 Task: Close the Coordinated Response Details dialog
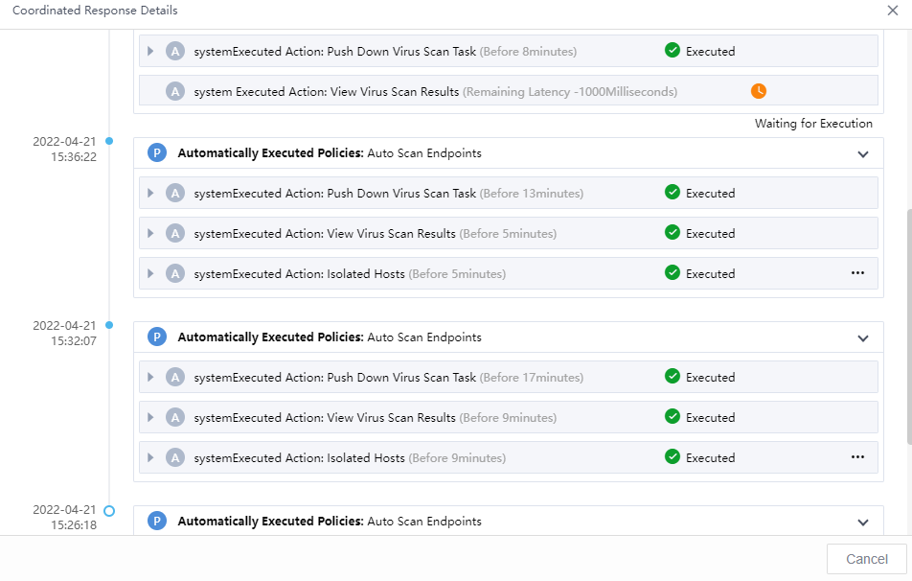pyautogui.click(x=893, y=11)
